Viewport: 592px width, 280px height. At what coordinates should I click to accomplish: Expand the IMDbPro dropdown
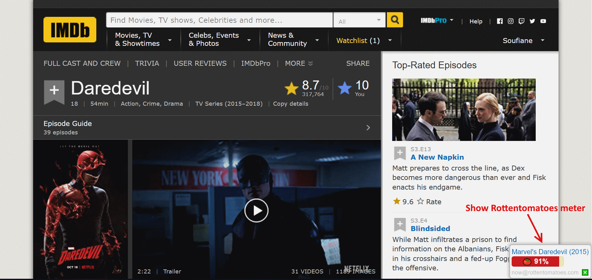pyautogui.click(x=452, y=20)
